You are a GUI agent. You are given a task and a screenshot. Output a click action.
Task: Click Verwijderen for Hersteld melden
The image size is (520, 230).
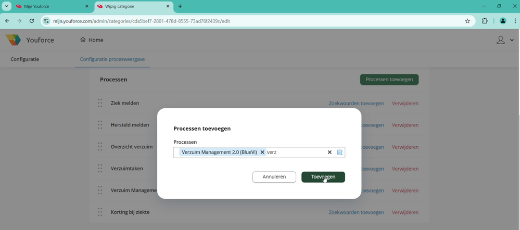click(x=405, y=125)
